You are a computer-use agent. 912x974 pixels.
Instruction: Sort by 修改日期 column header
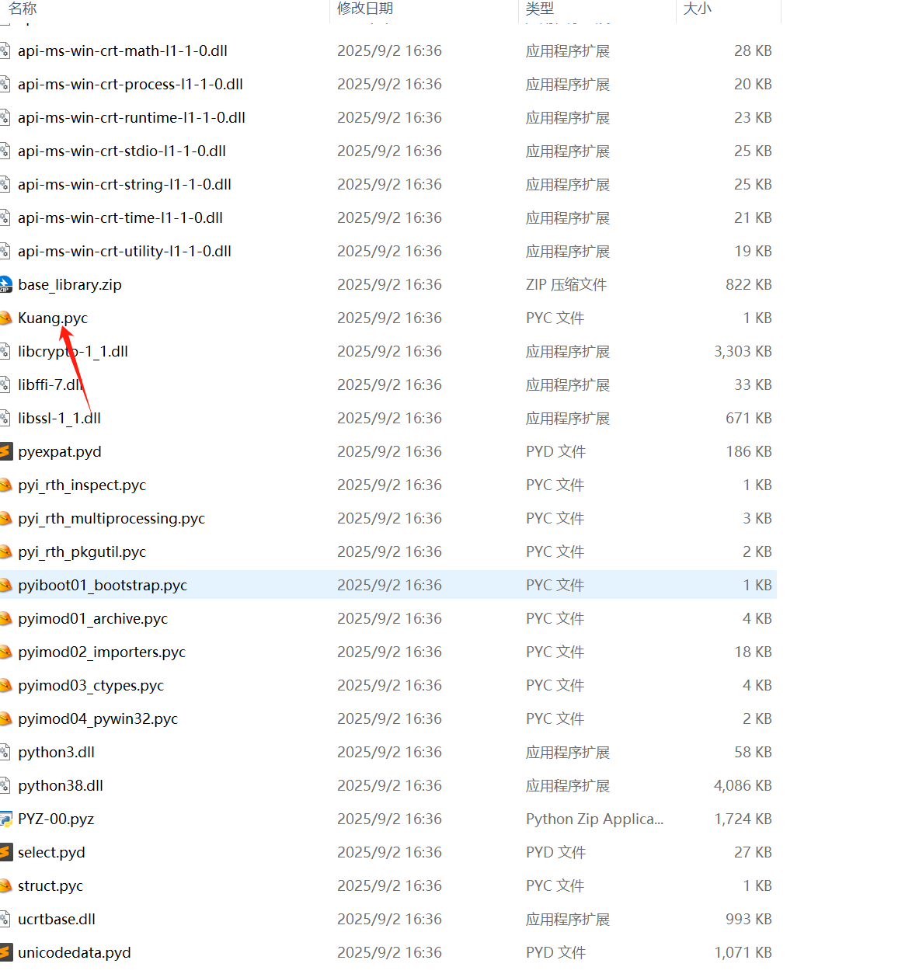pyautogui.click(x=365, y=9)
